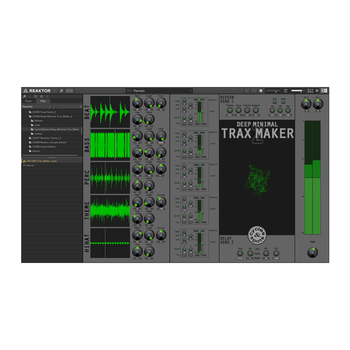Click the HIHAT Offset knob
Screen dimensions: 350x350
[x=149, y=251]
